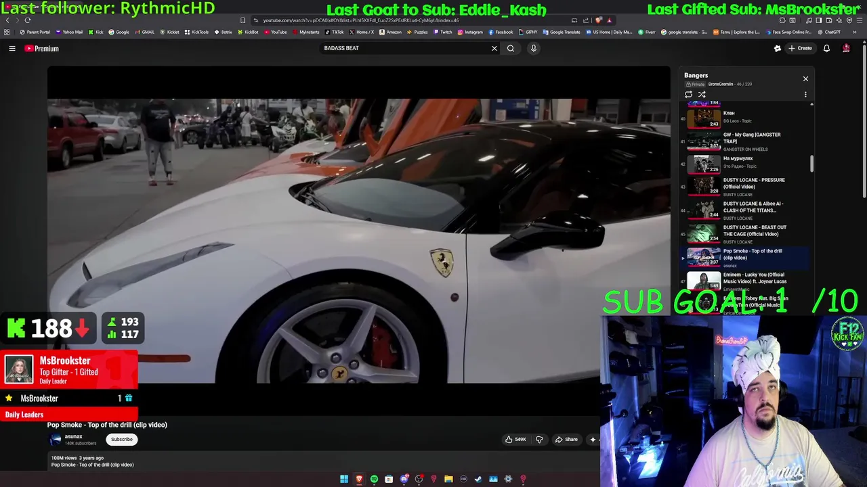
Task: Open the Amazon bookmark
Action: click(x=389, y=32)
